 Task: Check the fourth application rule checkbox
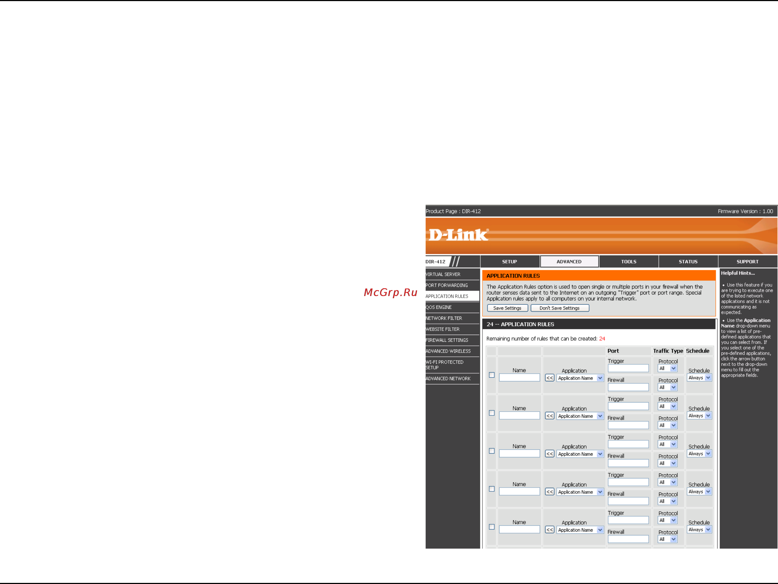click(x=492, y=489)
